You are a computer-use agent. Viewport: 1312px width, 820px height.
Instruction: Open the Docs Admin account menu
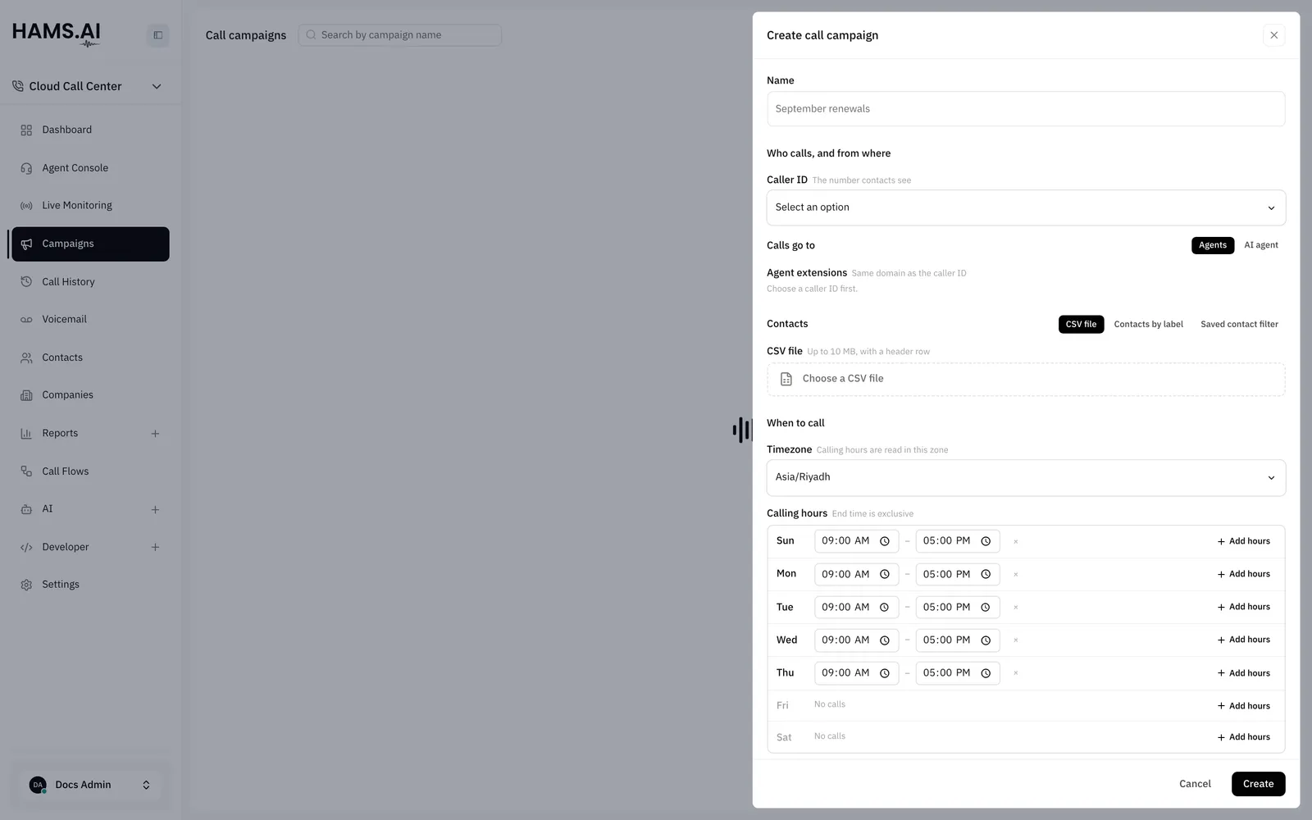[90, 785]
